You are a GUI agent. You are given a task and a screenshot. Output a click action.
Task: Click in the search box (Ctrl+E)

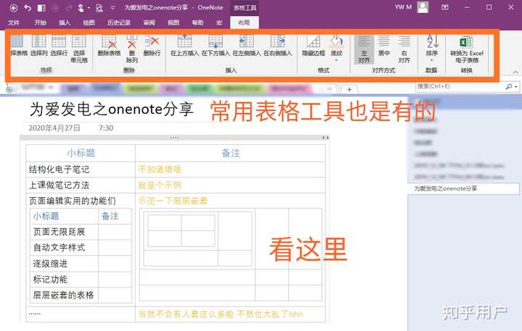pos(460,86)
